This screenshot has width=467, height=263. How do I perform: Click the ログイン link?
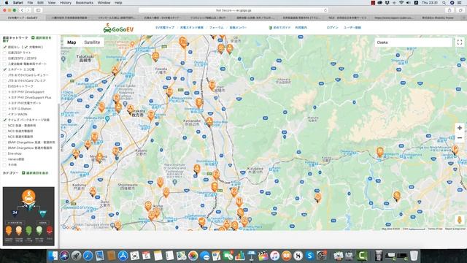pyautogui.click(x=333, y=28)
